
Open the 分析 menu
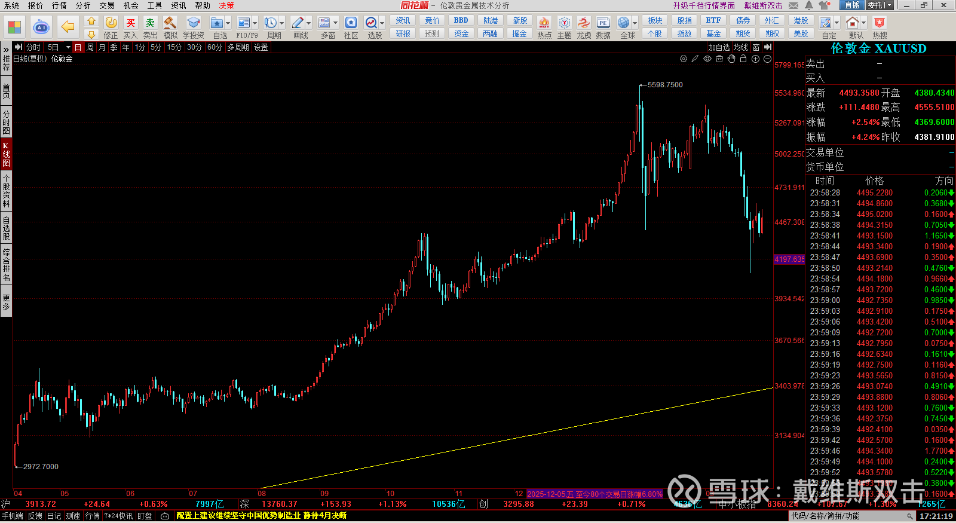[83, 5]
